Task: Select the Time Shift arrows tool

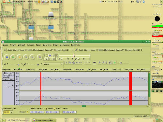Action: (x=50, y=59)
